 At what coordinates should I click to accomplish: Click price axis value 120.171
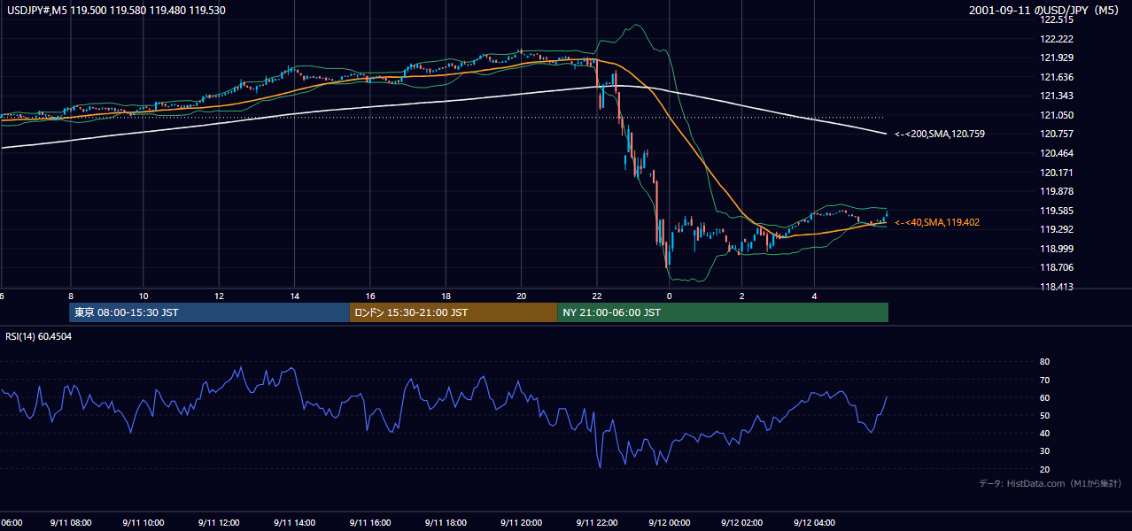[x=1058, y=173]
